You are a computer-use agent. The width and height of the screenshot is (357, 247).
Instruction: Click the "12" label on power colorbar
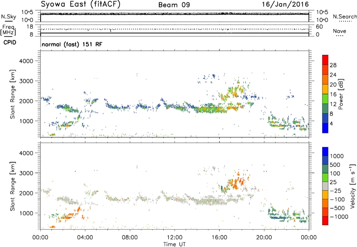pos(333,104)
